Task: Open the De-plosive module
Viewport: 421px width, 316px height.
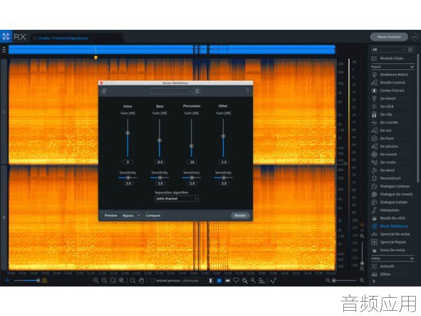Action: [x=385, y=146]
